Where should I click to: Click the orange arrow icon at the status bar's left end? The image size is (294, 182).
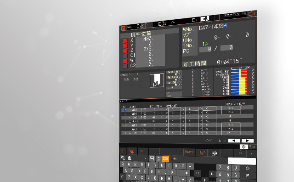[123, 28]
